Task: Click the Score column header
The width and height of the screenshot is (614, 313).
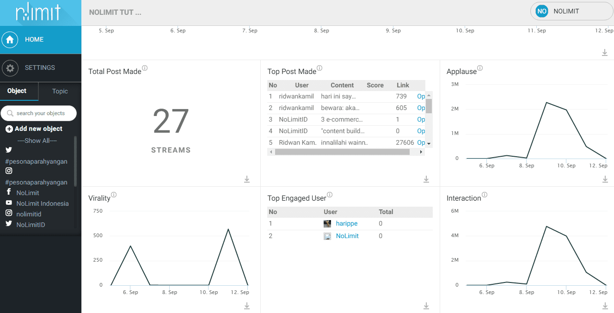Action: [x=375, y=86]
